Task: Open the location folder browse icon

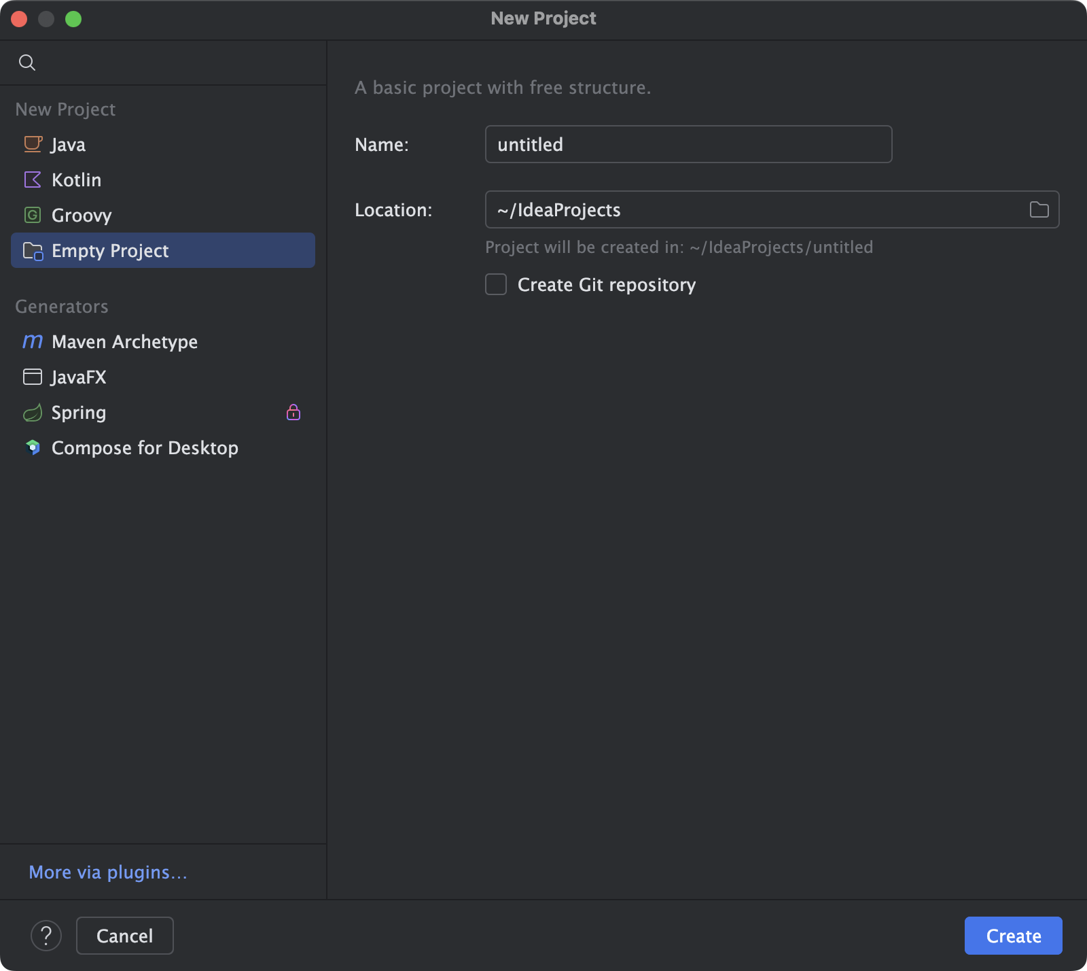Action: (x=1039, y=209)
